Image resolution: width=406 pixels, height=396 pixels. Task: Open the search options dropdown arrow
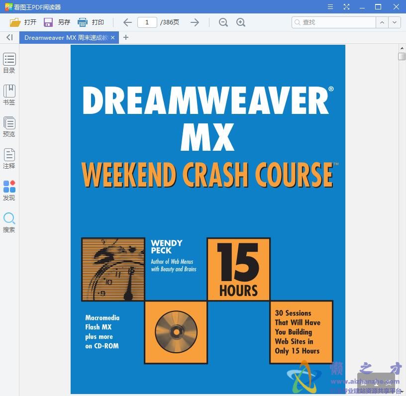(394, 22)
